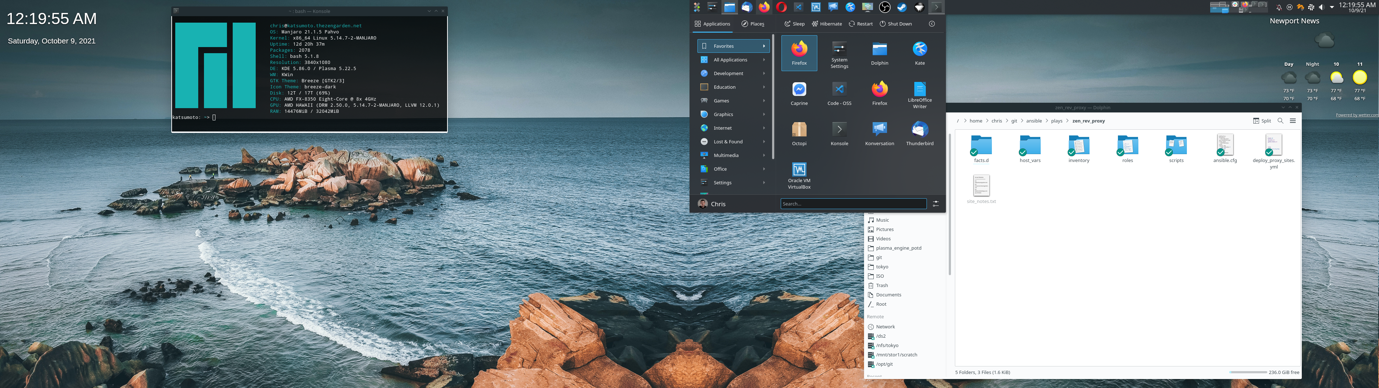The height and width of the screenshot is (388, 1379).
Task: Launch Opera browser from the panel
Action: pos(781,7)
